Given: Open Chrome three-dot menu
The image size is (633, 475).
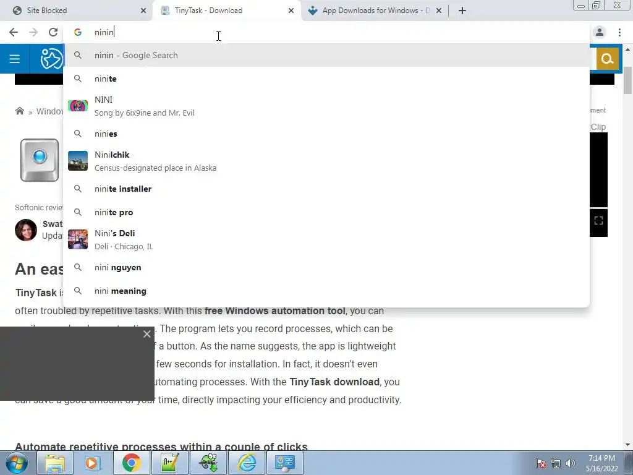Looking at the screenshot, I should 619,32.
